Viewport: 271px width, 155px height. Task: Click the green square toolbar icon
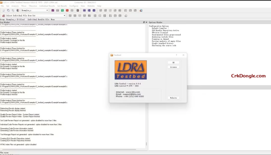[x=62, y=10]
